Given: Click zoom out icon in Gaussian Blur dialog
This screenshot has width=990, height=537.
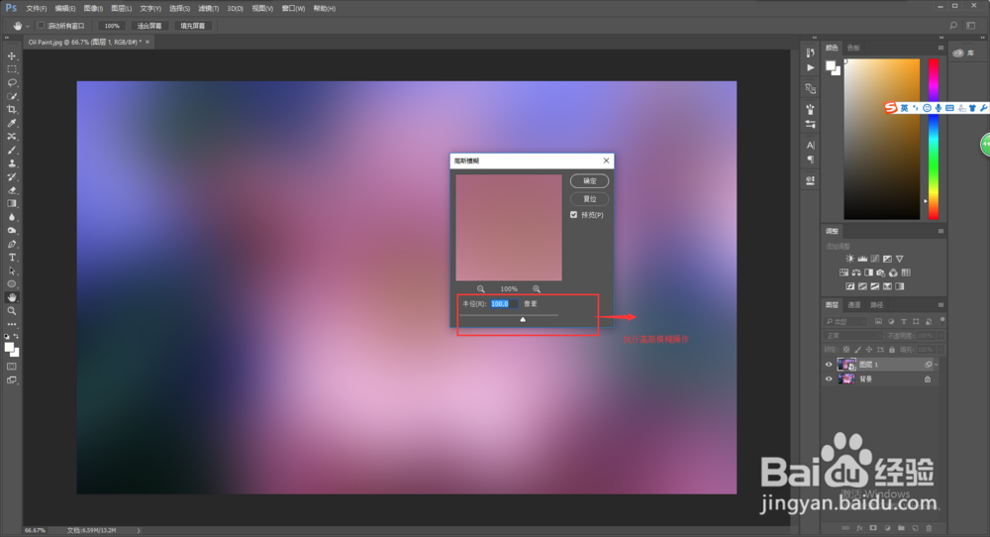Looking at the screenshot, I should pyautogui.click(x=481, y=288).
